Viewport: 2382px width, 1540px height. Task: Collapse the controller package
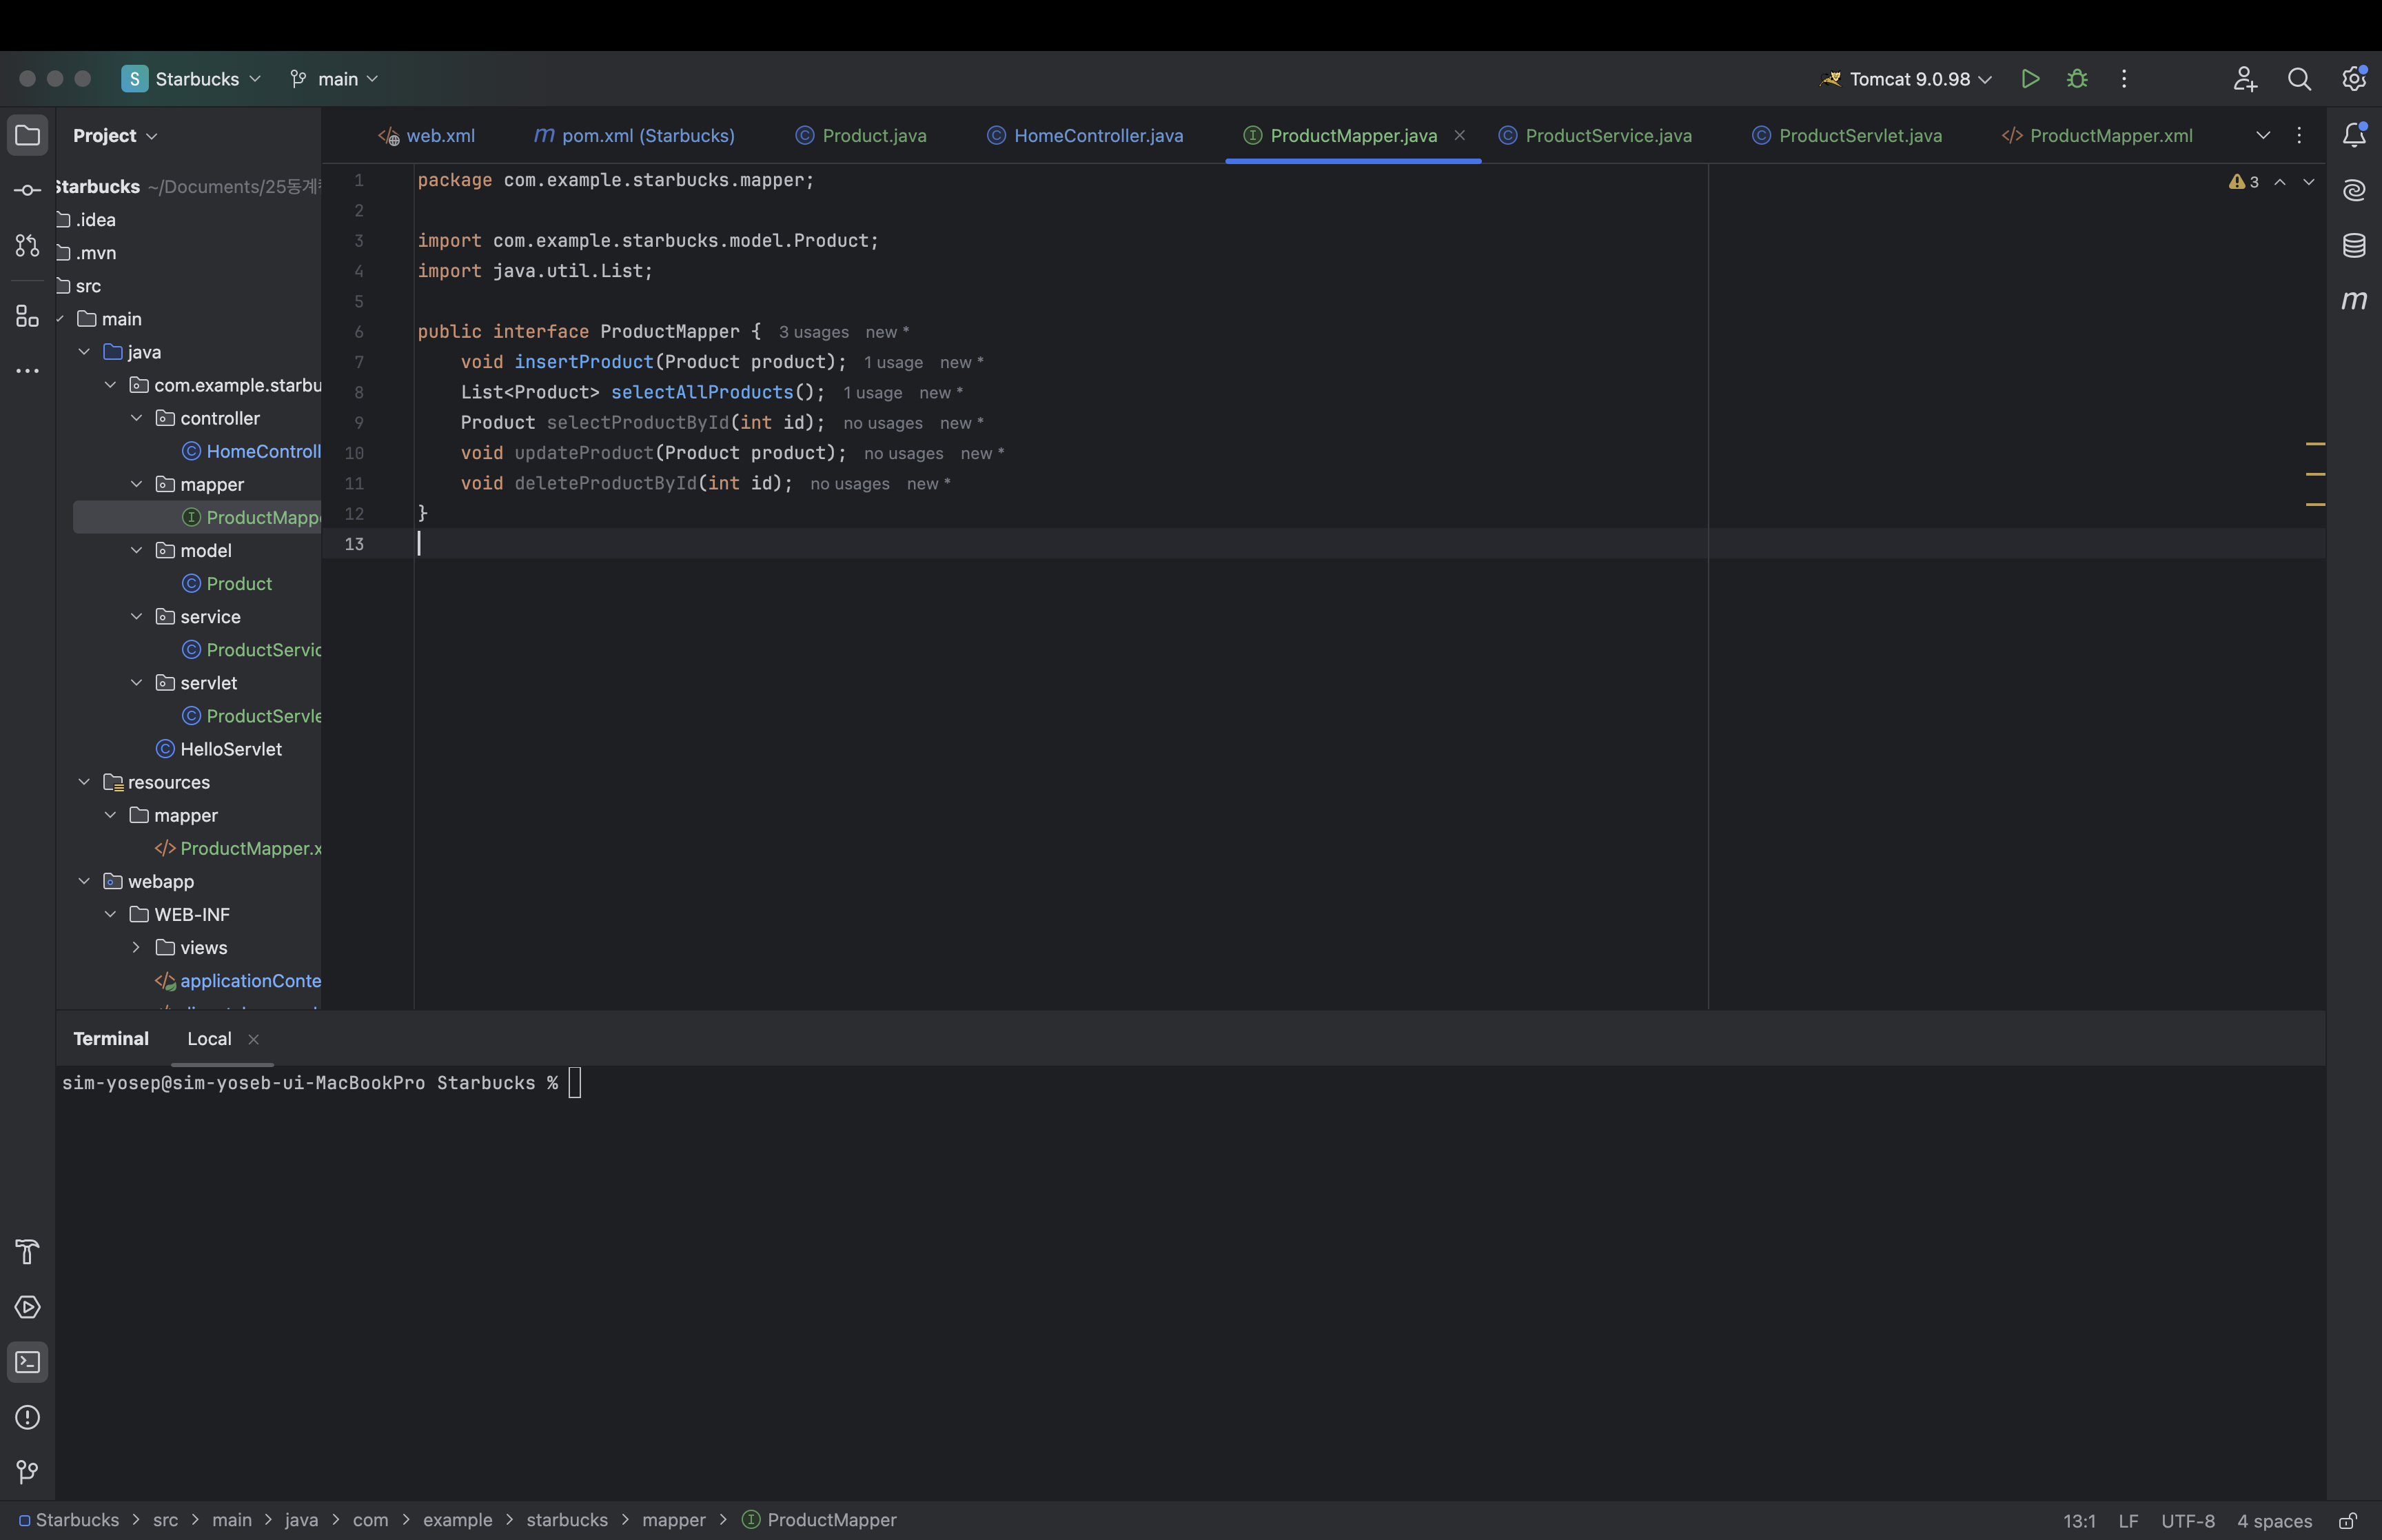tap(137, 418)
